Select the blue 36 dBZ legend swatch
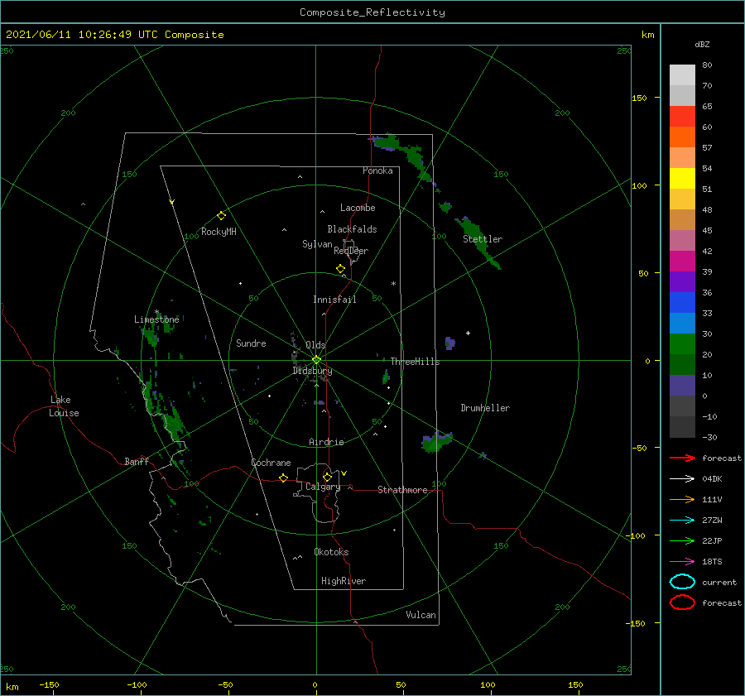Viewport: 745px width, 696px height. 682,303
